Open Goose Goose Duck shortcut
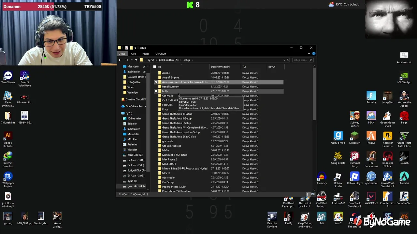This screenshot has width=417, height=234. coord(388,119)
